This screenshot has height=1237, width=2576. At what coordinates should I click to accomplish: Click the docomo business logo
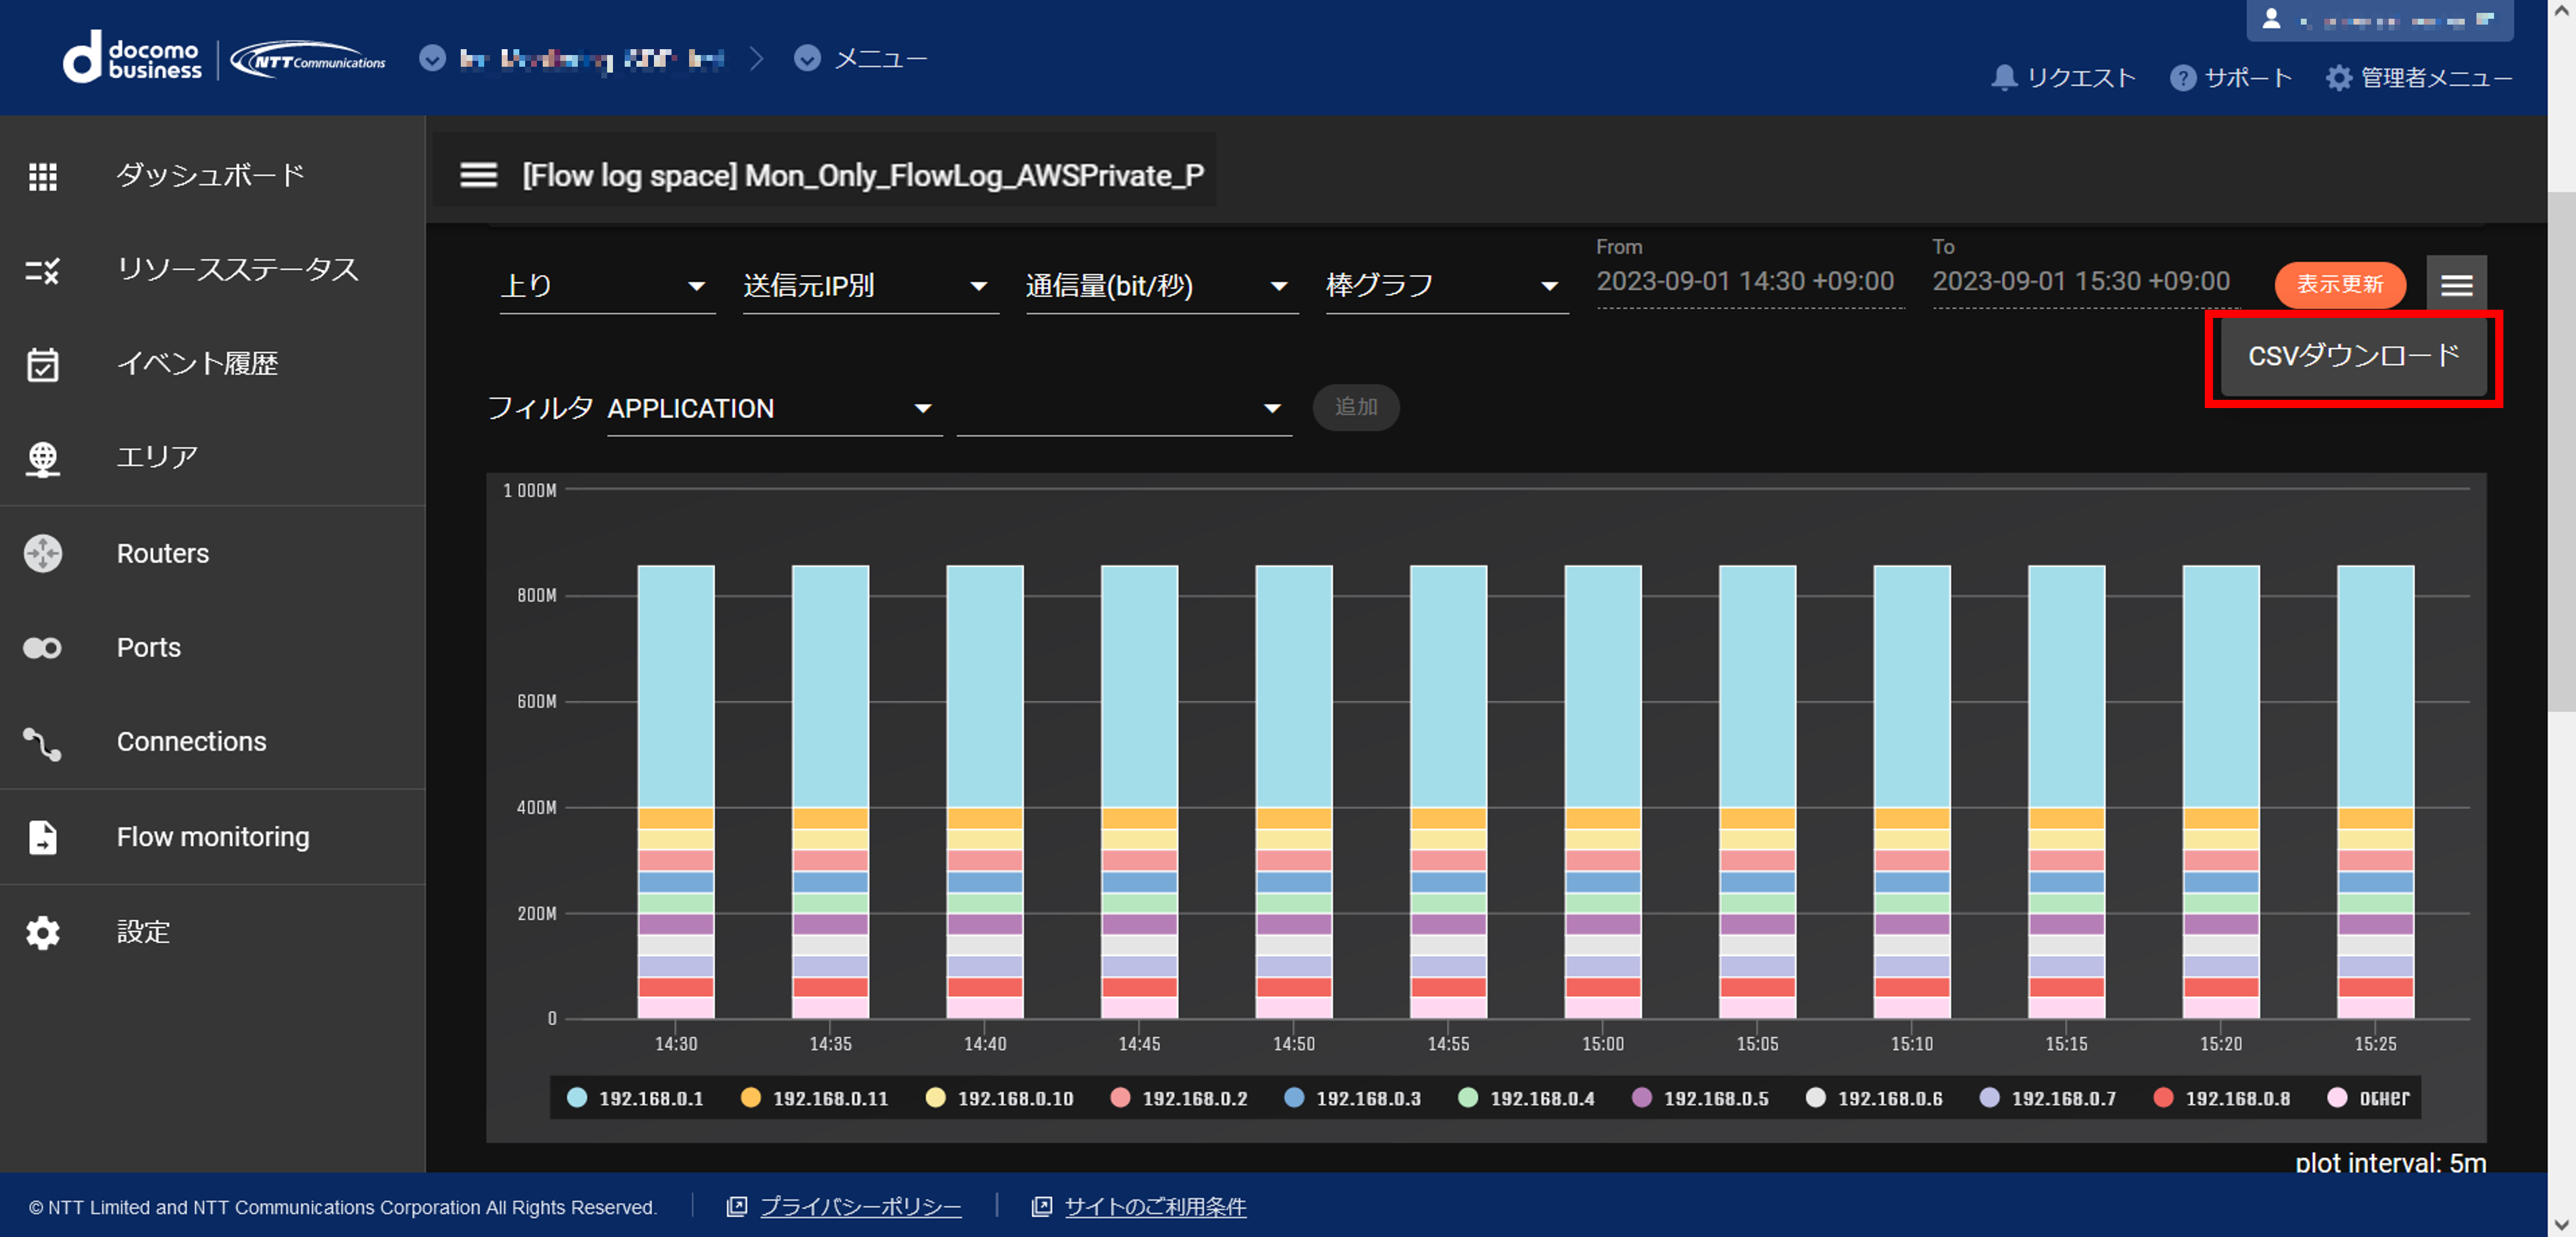pos(132,58)
